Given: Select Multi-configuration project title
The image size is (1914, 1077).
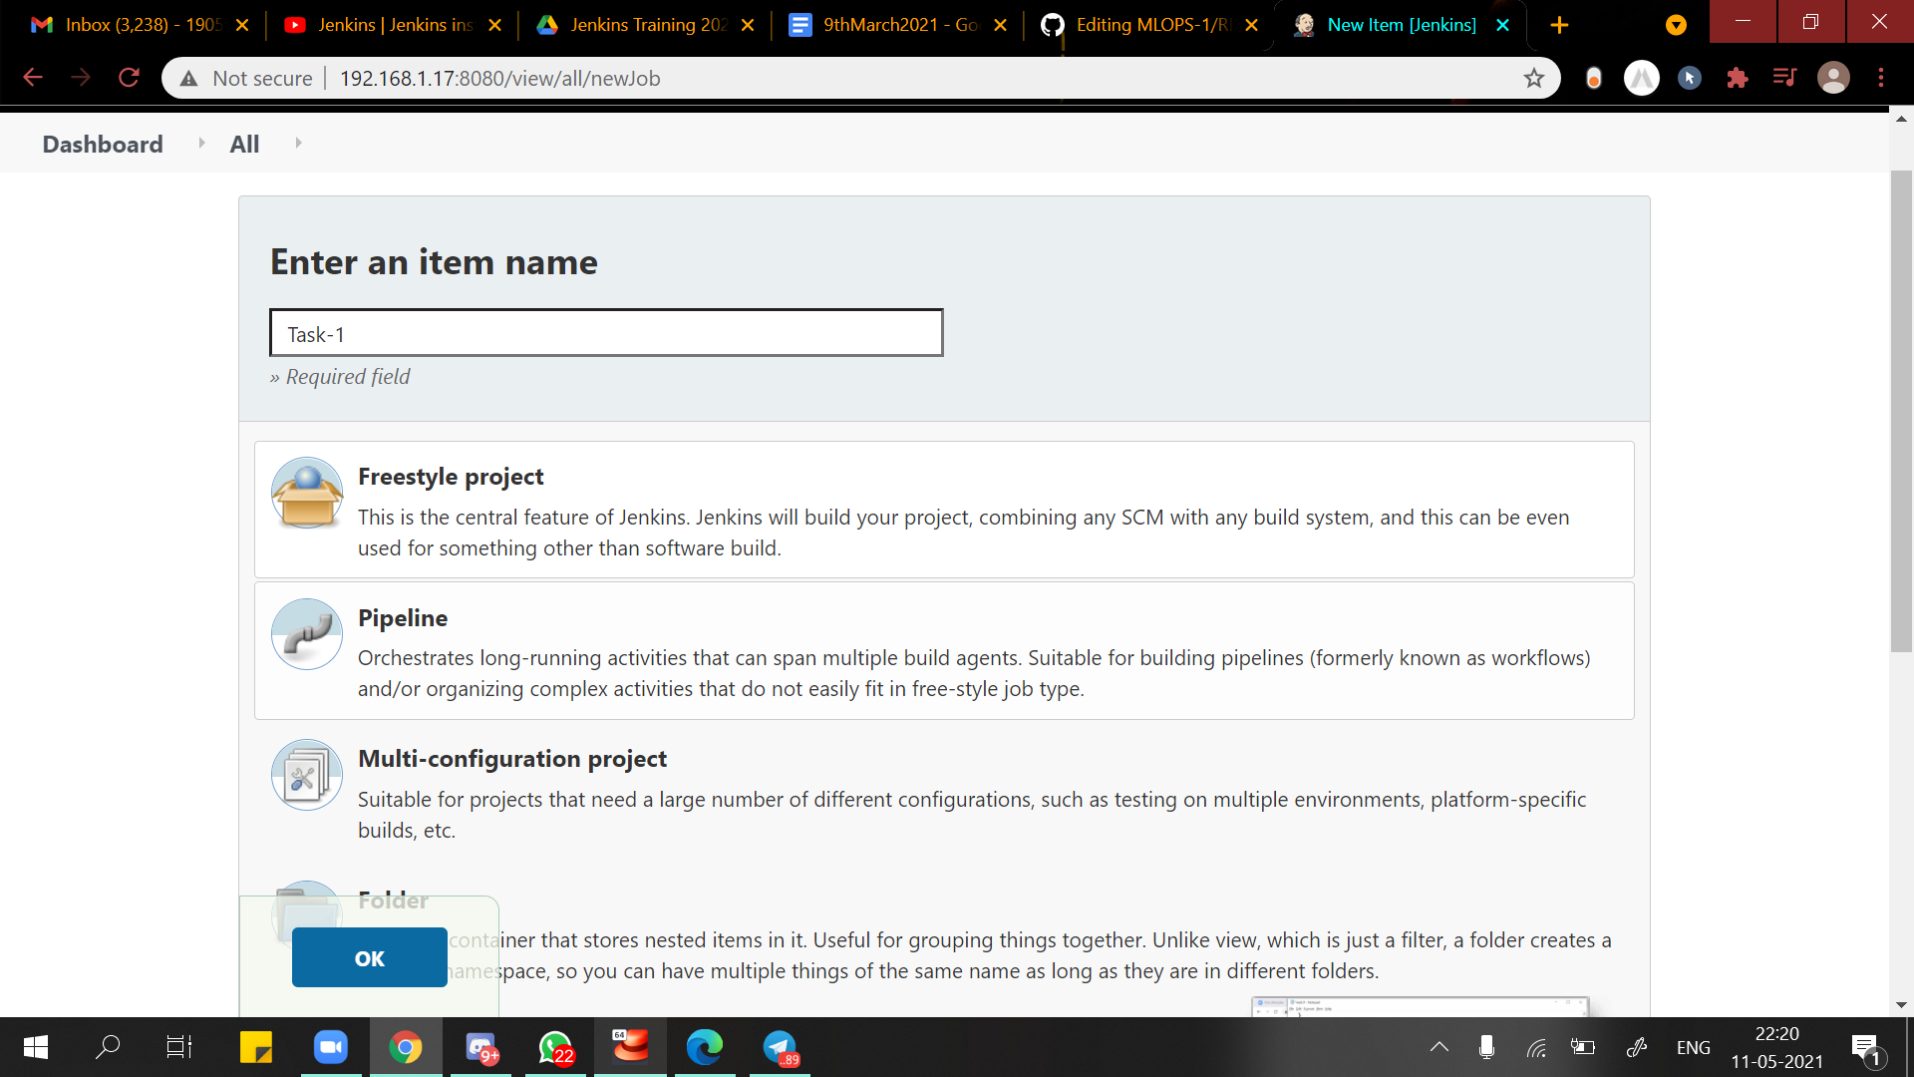Looking at the screenshot, I should click(x=512, y=759).
